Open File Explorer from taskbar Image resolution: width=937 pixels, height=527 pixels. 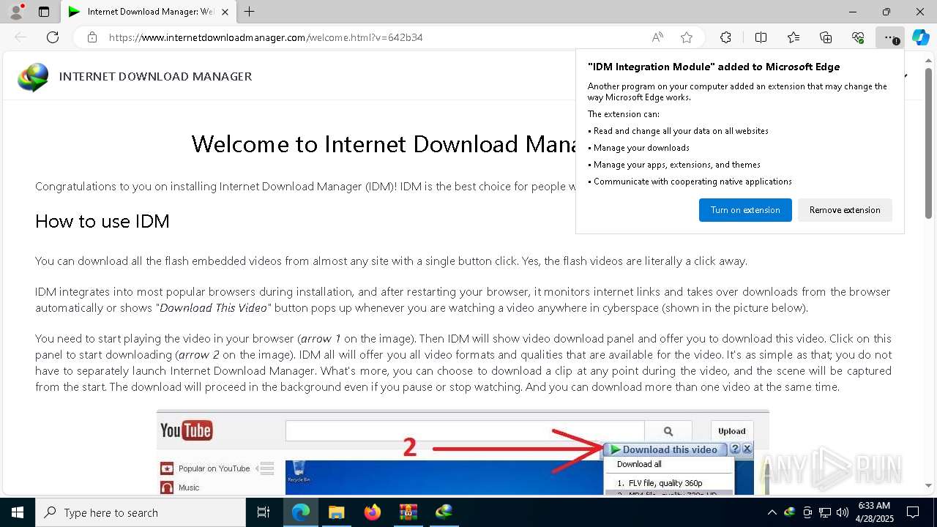337,512
